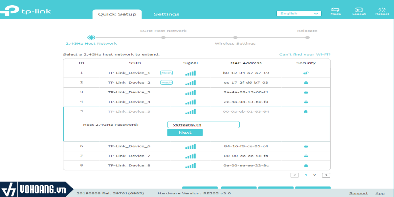Image resolution: width=394 pixels, height=197 pixels.
Task: Click the signal bars for TP-Link_Device_4
Action: [190, 102]
